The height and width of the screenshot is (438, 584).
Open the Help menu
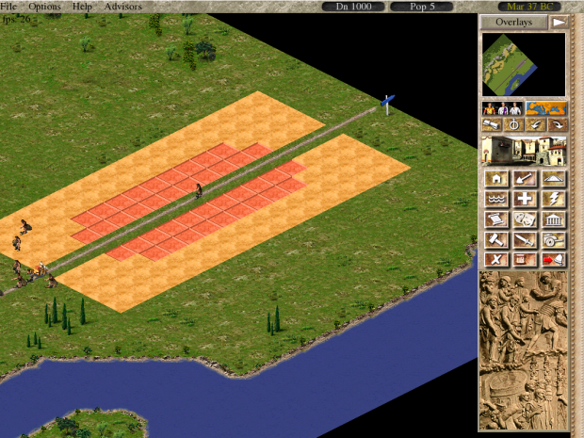pos(82,7)
